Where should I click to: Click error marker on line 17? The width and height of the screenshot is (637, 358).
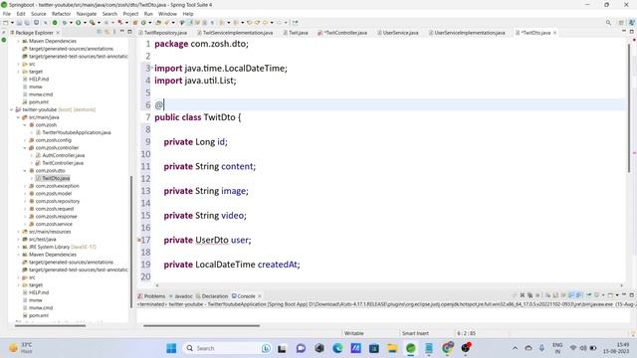tap(139, 241)
